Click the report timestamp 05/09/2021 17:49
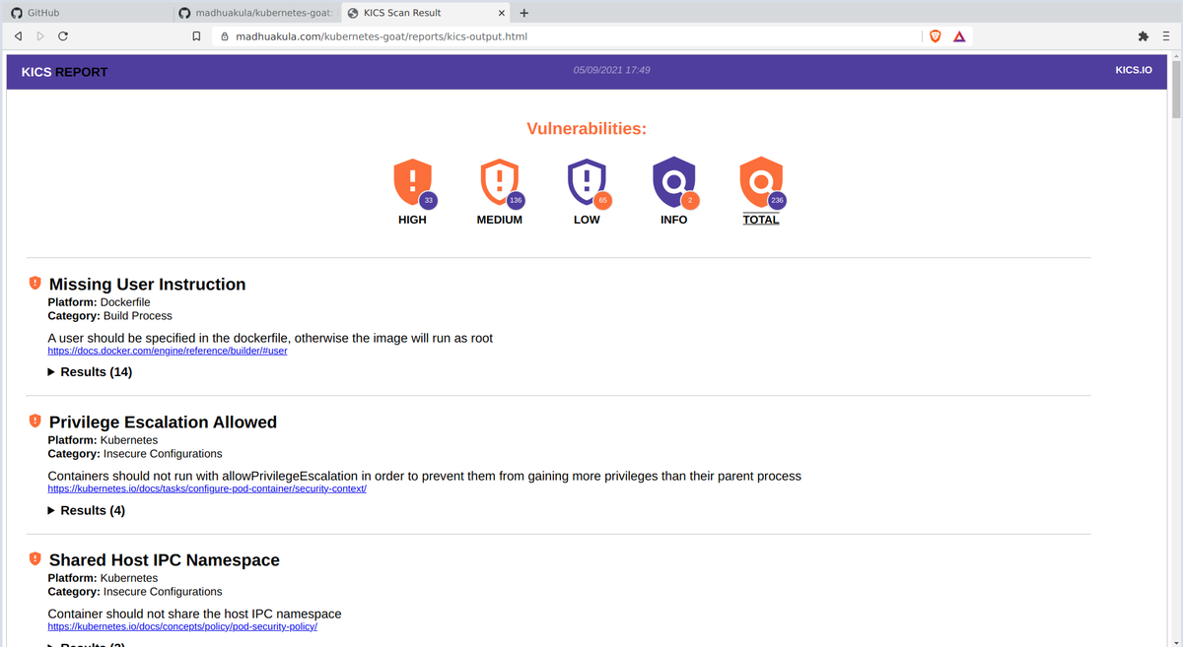Viewport: 1183px width, 647px height. (611, 70)
